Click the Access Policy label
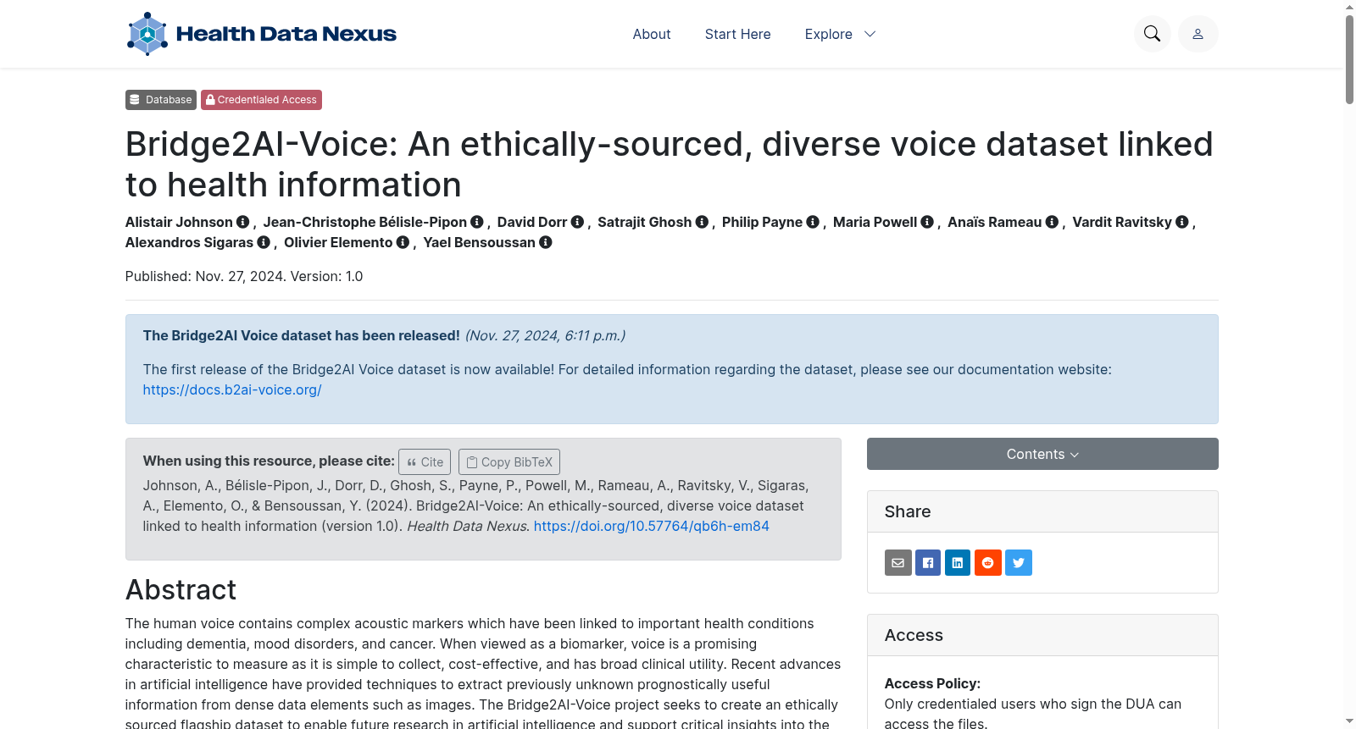This screenshot has height=729, width=1356. click(932, 683)
